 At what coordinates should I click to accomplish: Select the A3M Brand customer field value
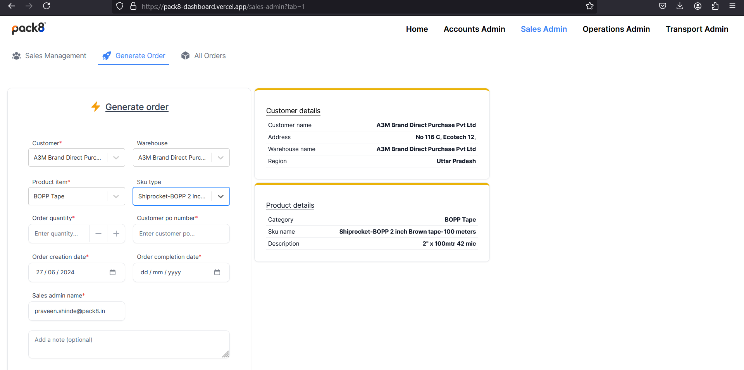pyautogui.click(x=67, y=158)
